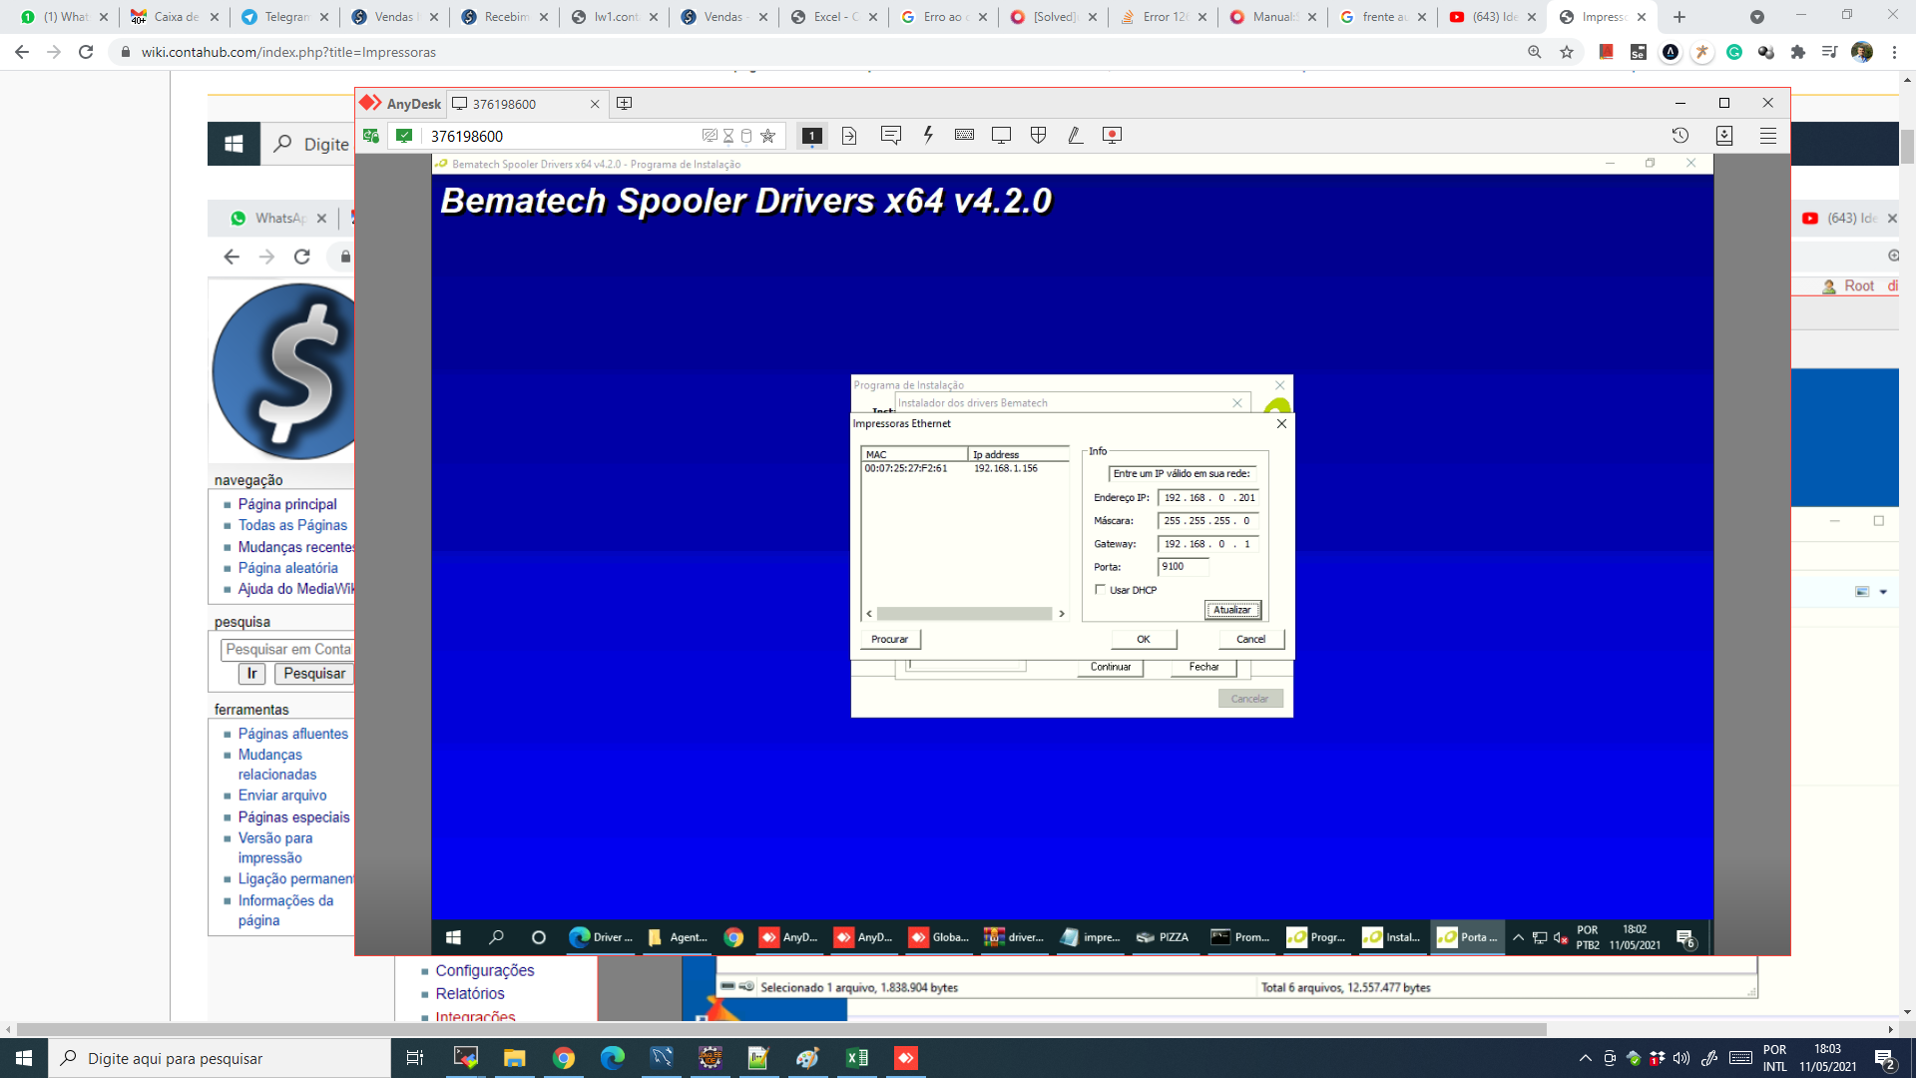Image resolution: width=1916 pixels, height=1078 pixels.
Task: Click the Endereço IP address field
Action: point(1208,497)
